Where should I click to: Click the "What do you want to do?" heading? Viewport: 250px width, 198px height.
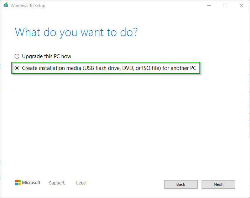point(76,32)
